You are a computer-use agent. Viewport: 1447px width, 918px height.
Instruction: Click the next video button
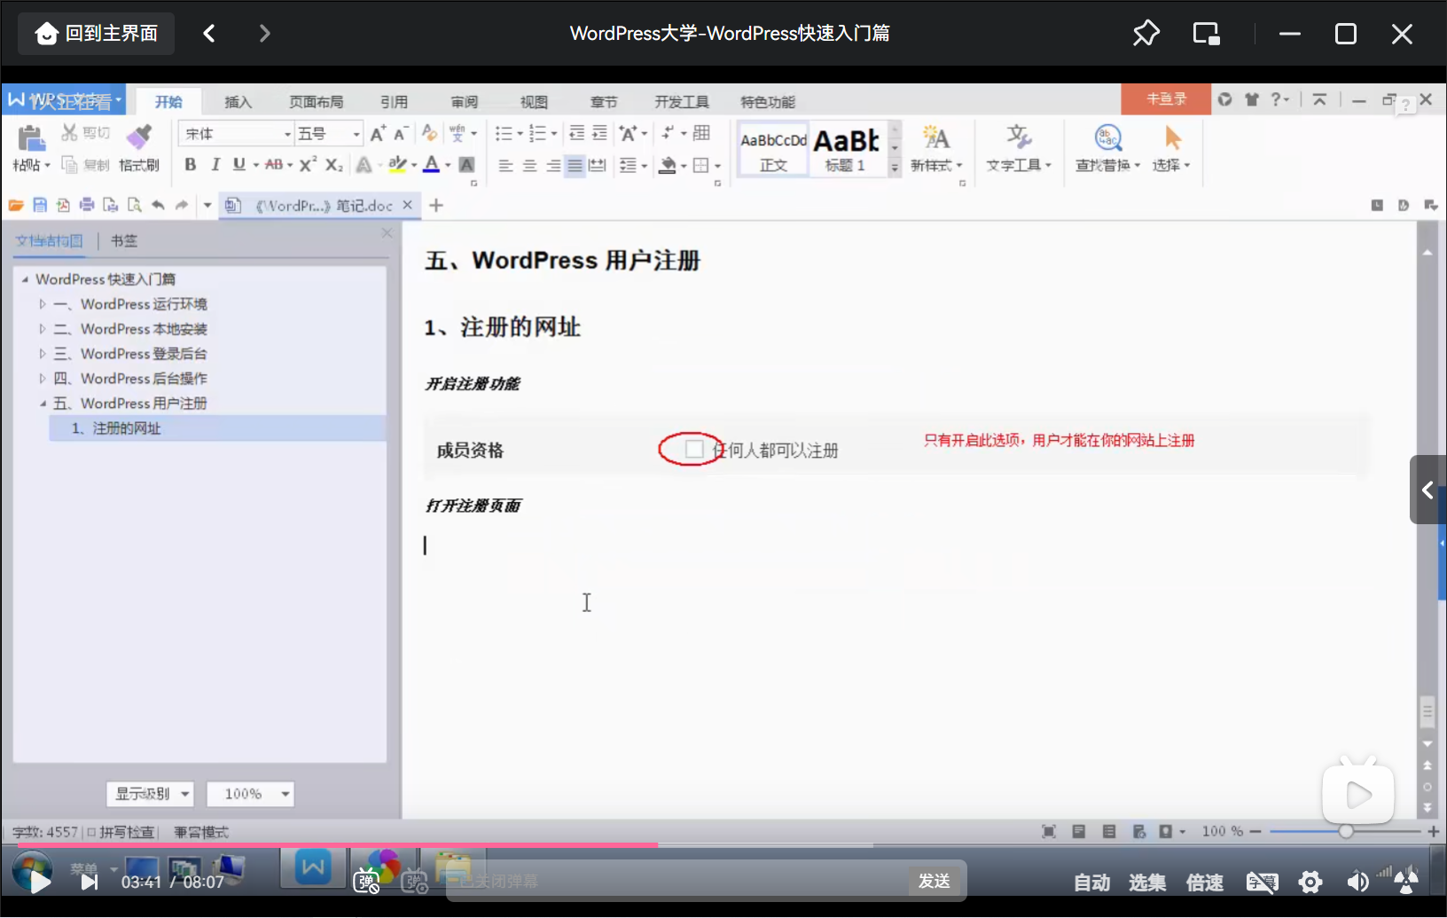pos(89,883)
